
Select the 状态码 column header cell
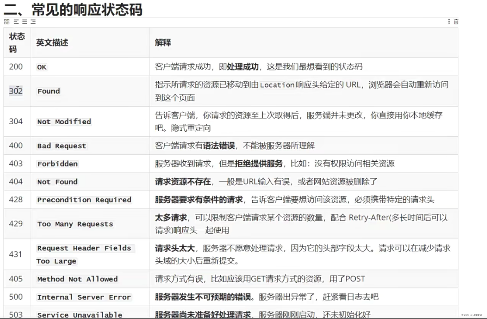[17, 42]
